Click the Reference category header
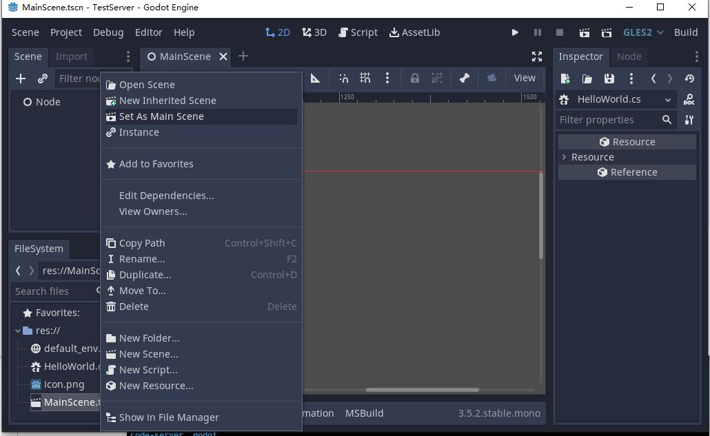 click(627, 172)
